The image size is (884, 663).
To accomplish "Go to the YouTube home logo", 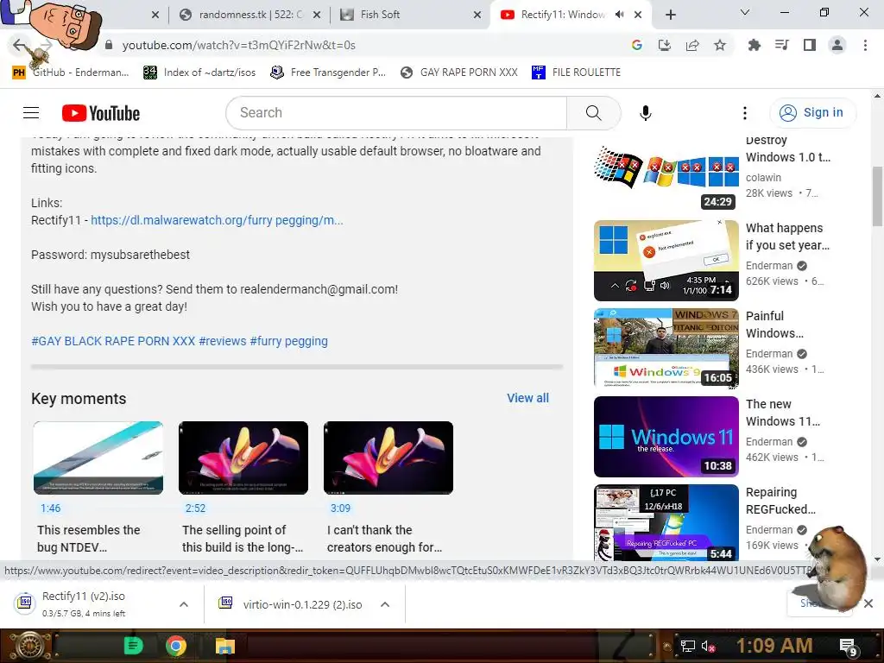I will point(101,113).
